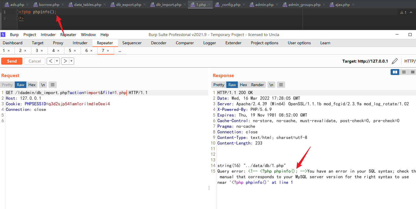The height and width of the screenshot is (209, 416).
Task: Open the User options tab
Action: tap(299, 43)
